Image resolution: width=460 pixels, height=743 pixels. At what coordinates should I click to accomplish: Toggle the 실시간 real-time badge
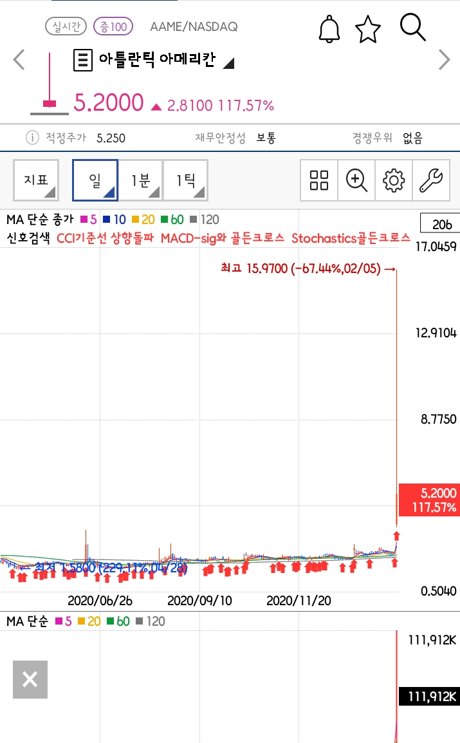[66, 26]
